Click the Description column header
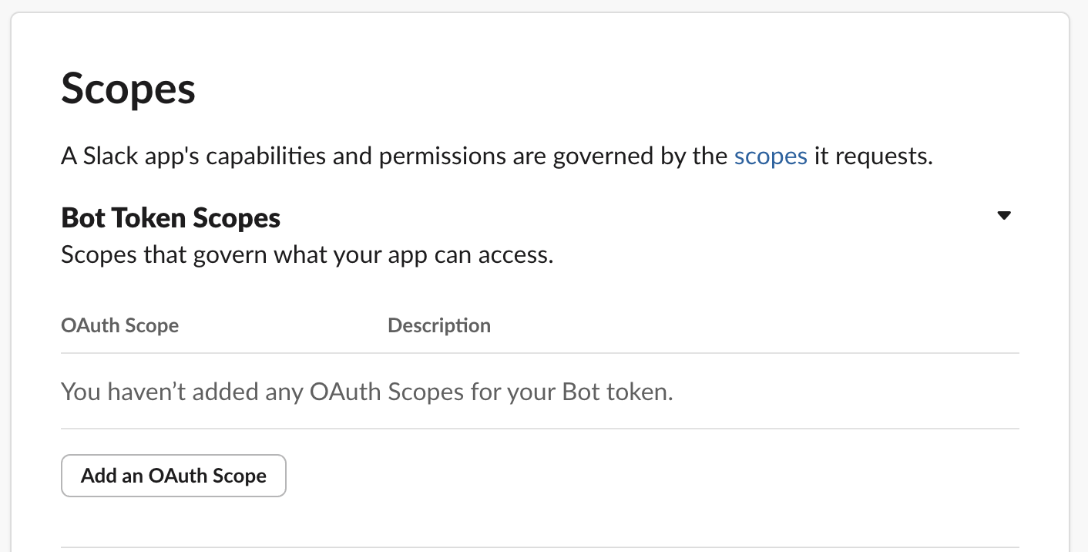1088x552 pixels. tap(439, 325)
